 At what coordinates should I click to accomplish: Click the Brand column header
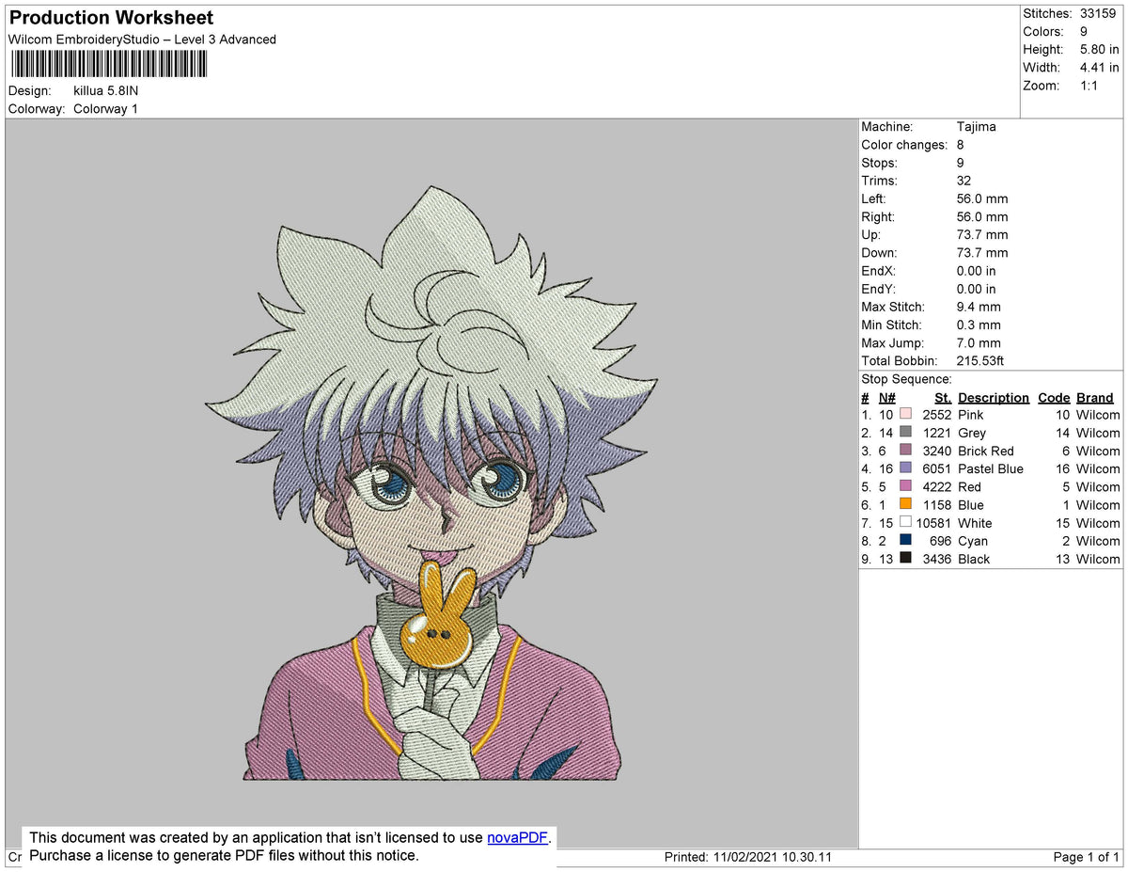pyautogui.click(x=1094, y=397)
